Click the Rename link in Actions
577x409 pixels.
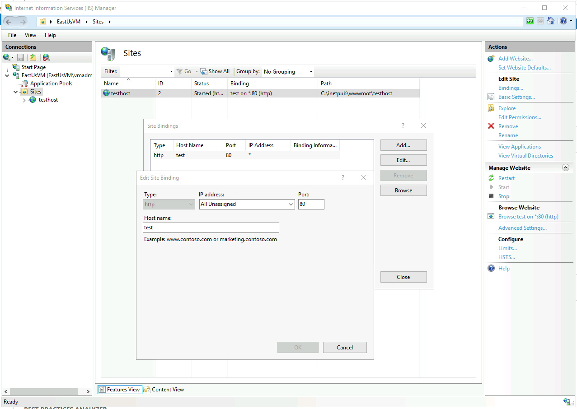(x=508, y=135)
